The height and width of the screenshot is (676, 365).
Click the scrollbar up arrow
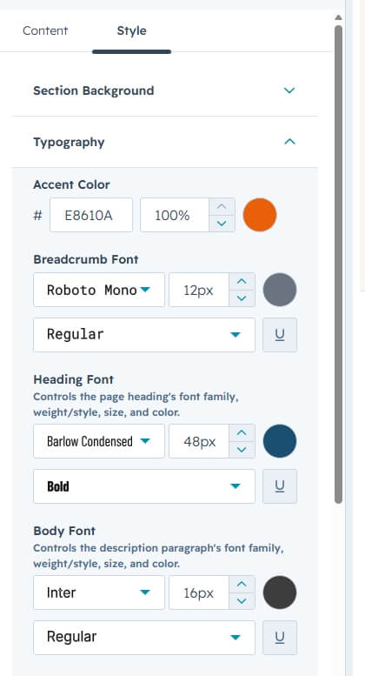coord(339,17)
